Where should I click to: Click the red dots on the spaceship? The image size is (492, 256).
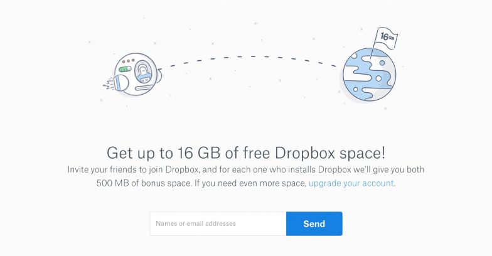[x=128, y=61]
